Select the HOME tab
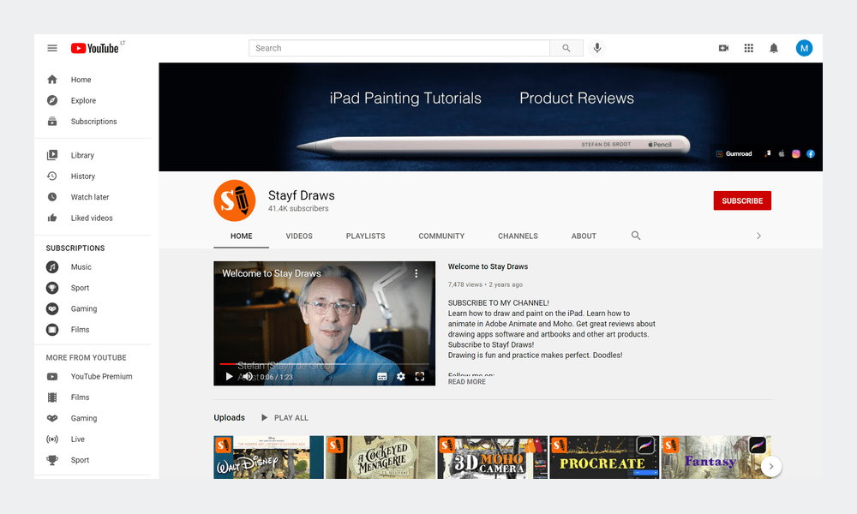 coord(241,236)
